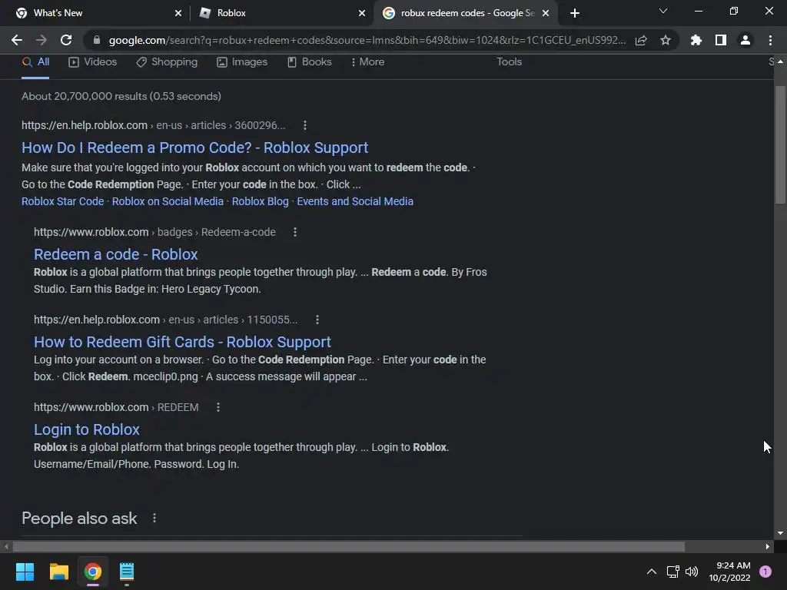
Task: Go back to the previous page
Action: click(17, 40)
